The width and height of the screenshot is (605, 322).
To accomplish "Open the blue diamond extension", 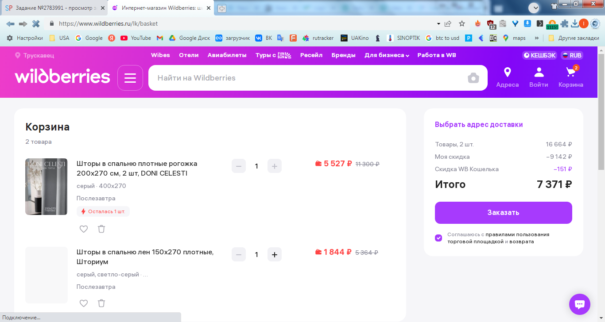I will click(x=515, y=23).
